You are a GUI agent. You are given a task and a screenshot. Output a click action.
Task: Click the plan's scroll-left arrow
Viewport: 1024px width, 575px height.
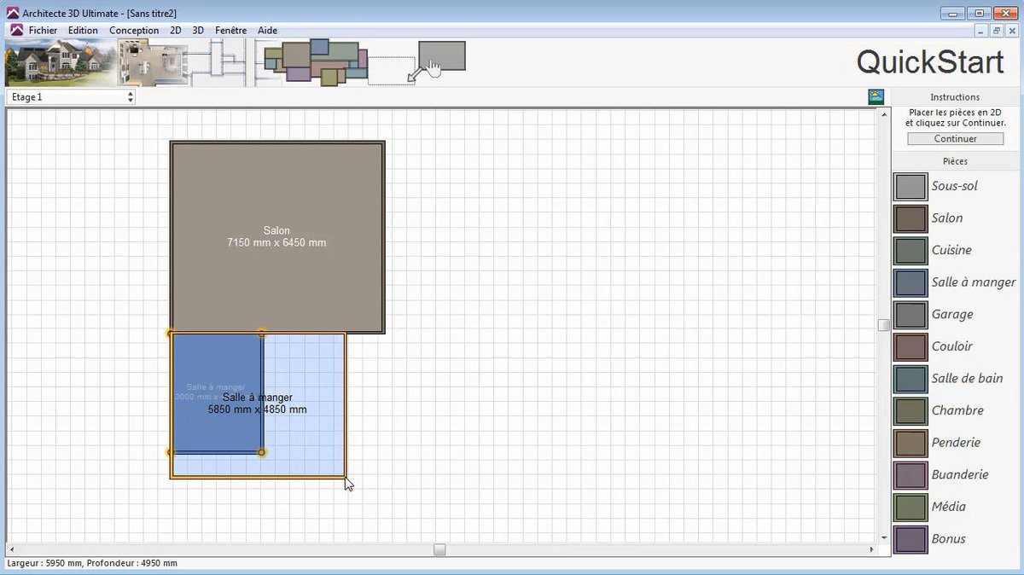point(11,550)
